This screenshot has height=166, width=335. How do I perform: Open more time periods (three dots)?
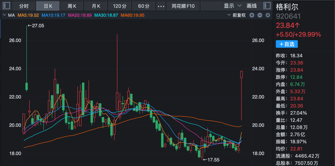161,6
